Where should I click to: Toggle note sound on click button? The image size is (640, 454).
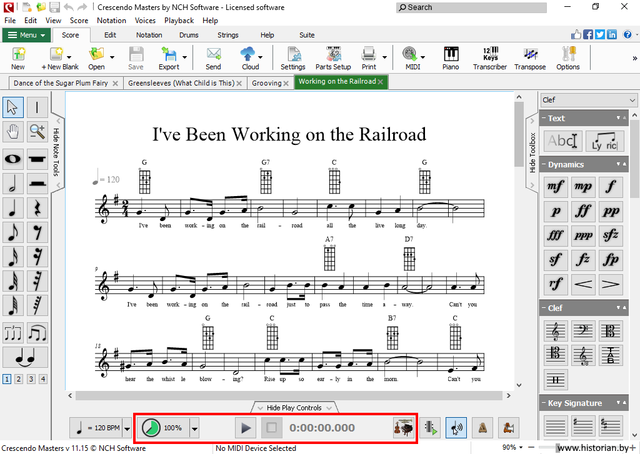[457, 428]
